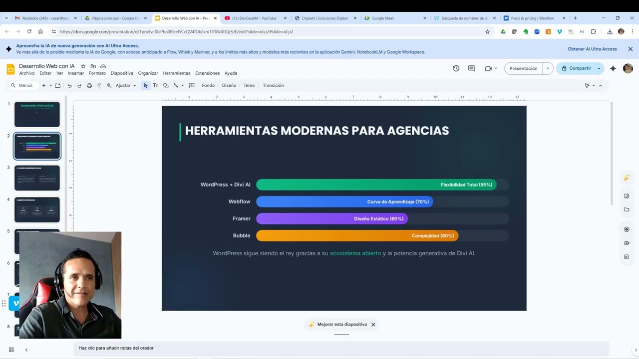Click the speaker notes field
The width and height of the screenshot is (639, 359).
pos(342,348)
